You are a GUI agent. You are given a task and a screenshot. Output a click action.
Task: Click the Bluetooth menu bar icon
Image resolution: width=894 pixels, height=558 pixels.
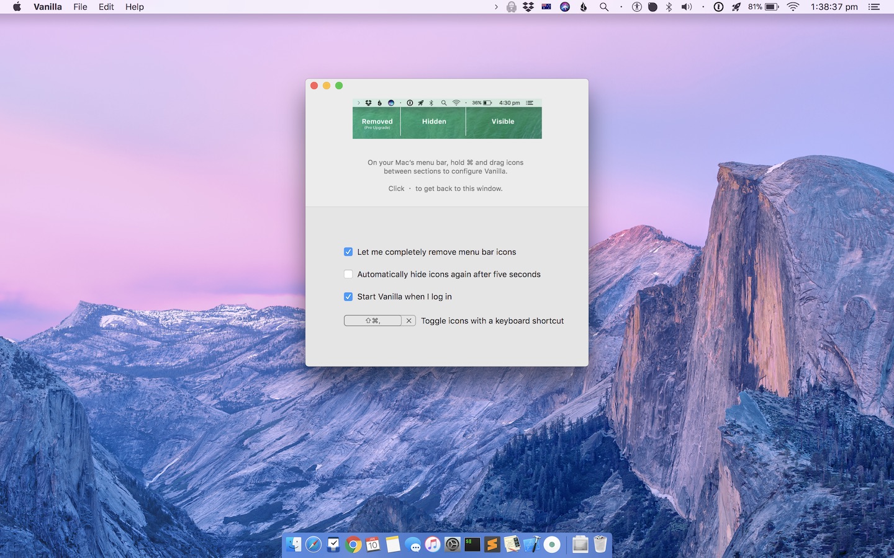(x=669, y=7)
